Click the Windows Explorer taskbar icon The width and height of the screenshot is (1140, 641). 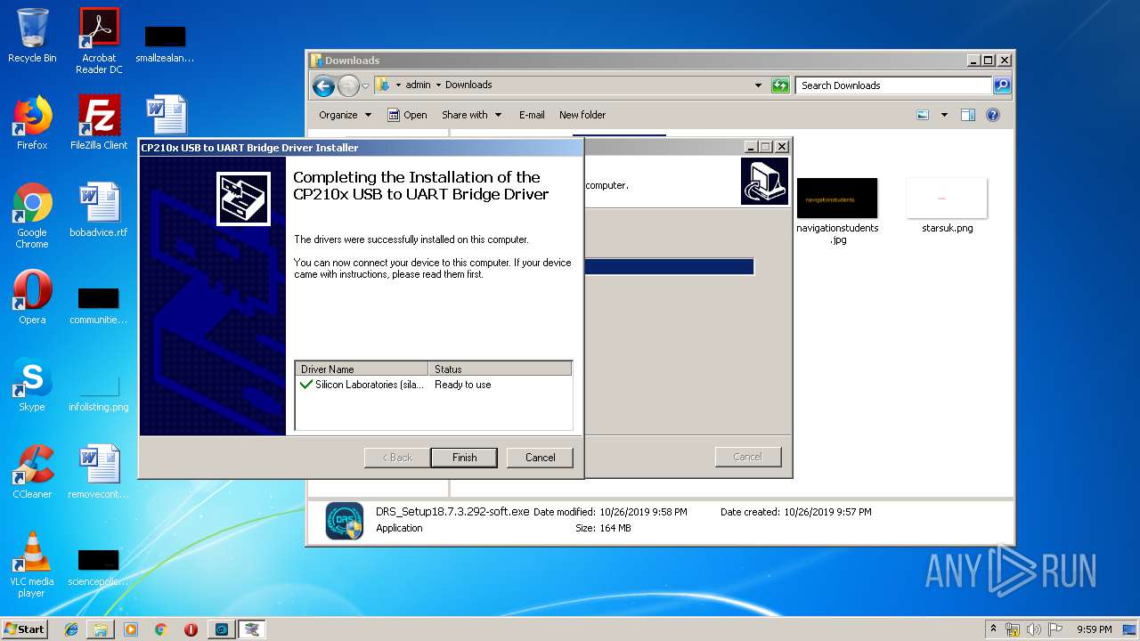[101, 629]
